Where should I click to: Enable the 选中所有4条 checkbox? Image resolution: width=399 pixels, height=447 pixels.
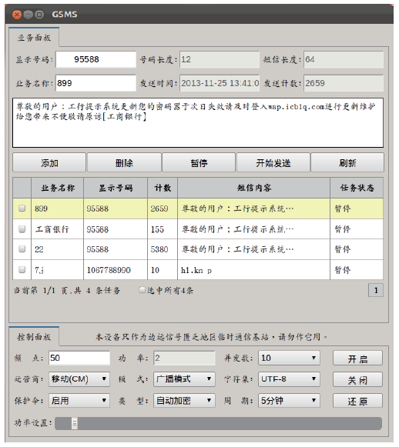(x=142, y=290)
